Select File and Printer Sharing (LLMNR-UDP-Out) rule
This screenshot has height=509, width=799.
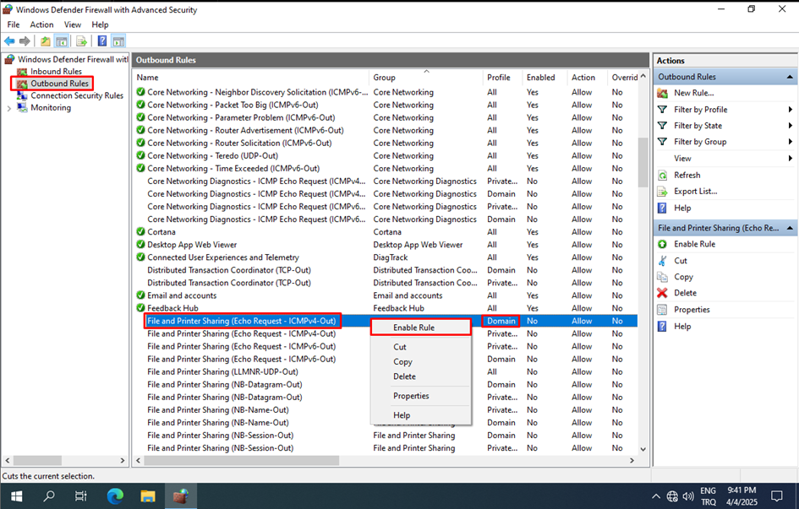click(x=222, y=371)
